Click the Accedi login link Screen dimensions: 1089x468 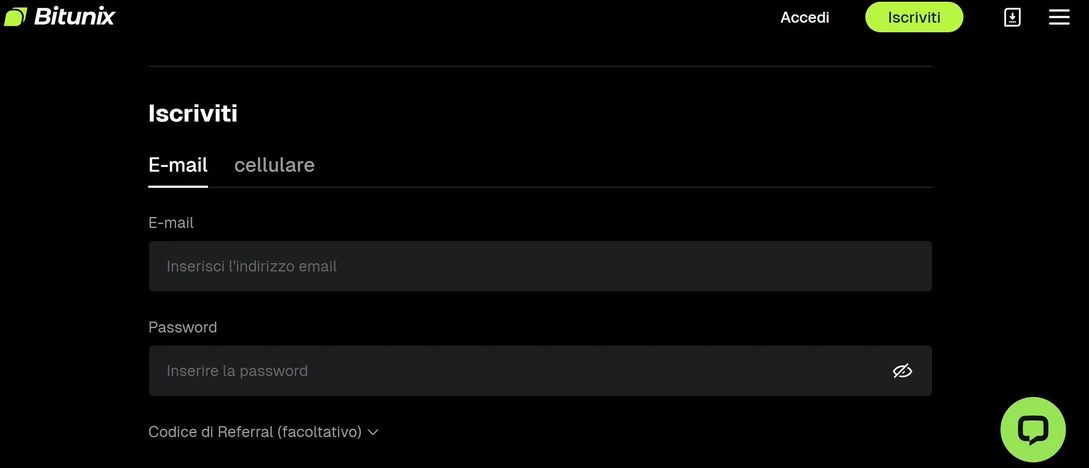coord(804,17)
